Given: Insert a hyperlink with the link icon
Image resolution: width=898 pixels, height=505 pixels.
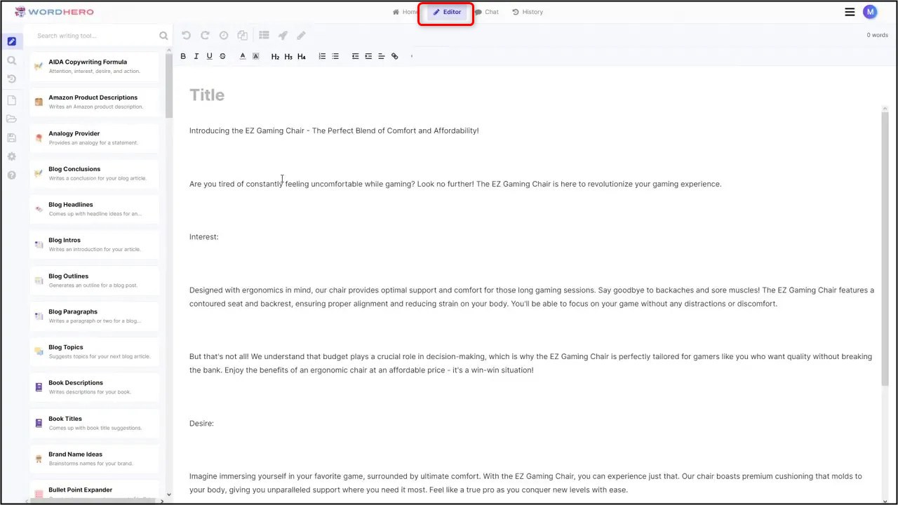Looking at the screenshot, I should click(394, 56).
